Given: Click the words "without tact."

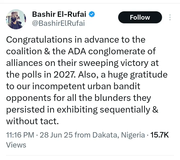Looking at the screenshot, I should pyautogui.click(x=32, y=121).
